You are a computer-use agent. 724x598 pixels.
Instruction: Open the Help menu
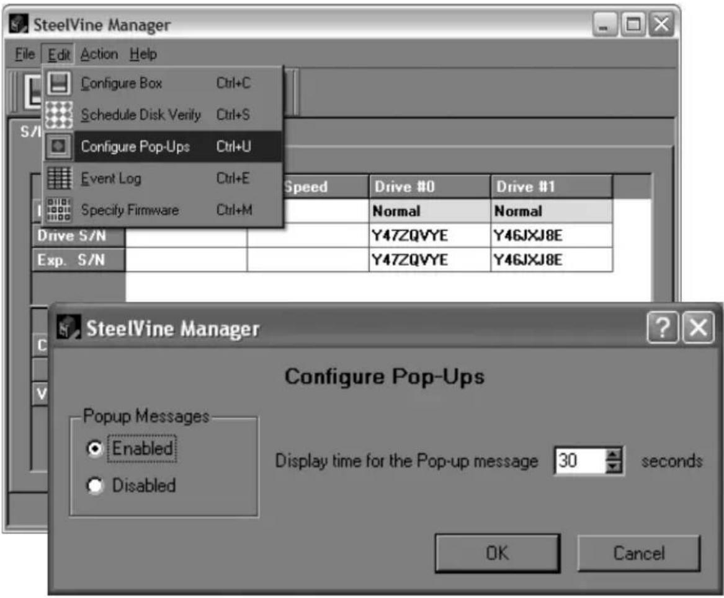[x=143, y=54]
